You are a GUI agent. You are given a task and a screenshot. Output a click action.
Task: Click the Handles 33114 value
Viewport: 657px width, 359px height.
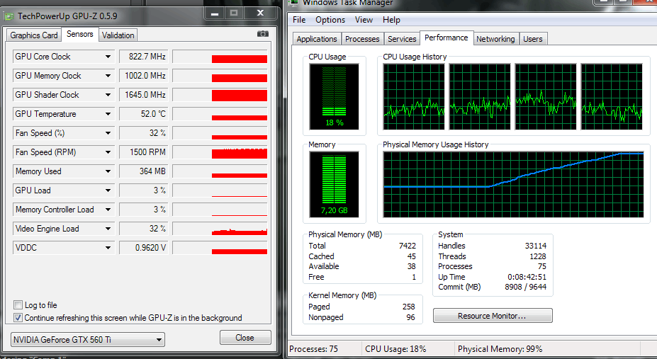pyautogui.click(x=536, y=246)
